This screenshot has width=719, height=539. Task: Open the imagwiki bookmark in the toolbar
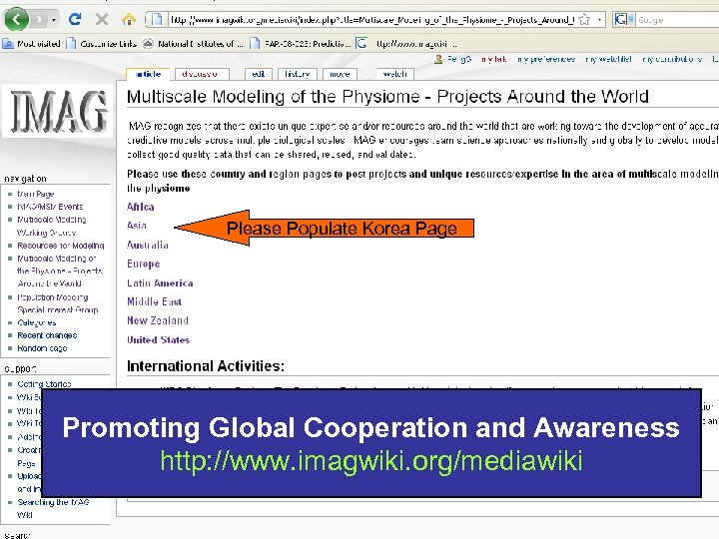click(406, 44)
